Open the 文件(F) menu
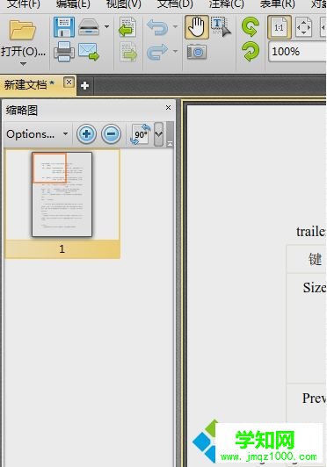The image size is (327, 467). [23, 4]
